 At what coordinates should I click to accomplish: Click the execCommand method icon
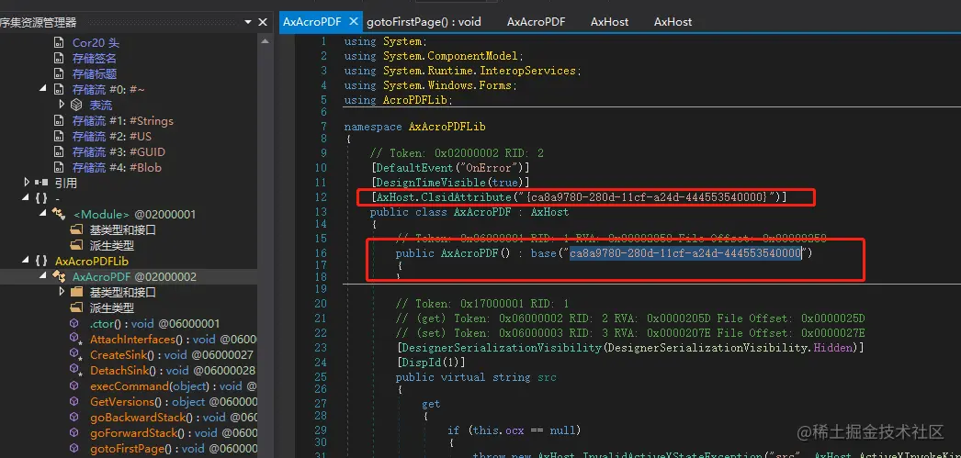point(74,385)
